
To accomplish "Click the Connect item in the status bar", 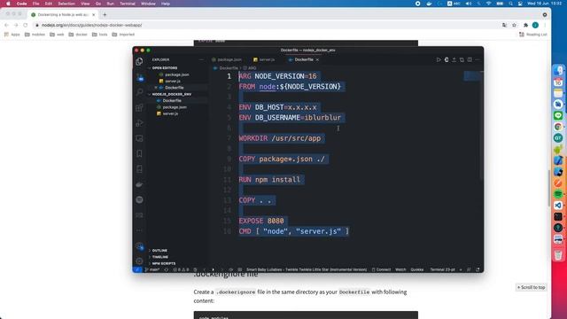I will [381, 269].
